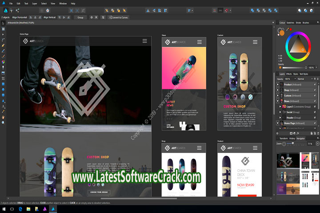Viewport: 320px width, 213px height.
Task: Click the Share icon in the top toolbar
Action: (18, 10)
